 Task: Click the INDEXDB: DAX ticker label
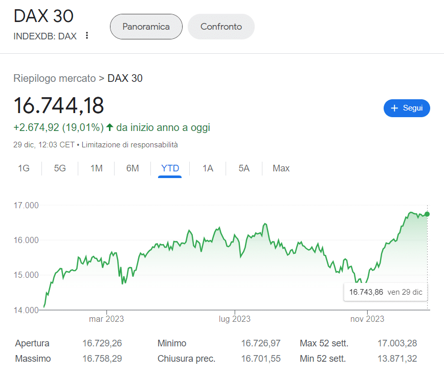coord(45,36)
